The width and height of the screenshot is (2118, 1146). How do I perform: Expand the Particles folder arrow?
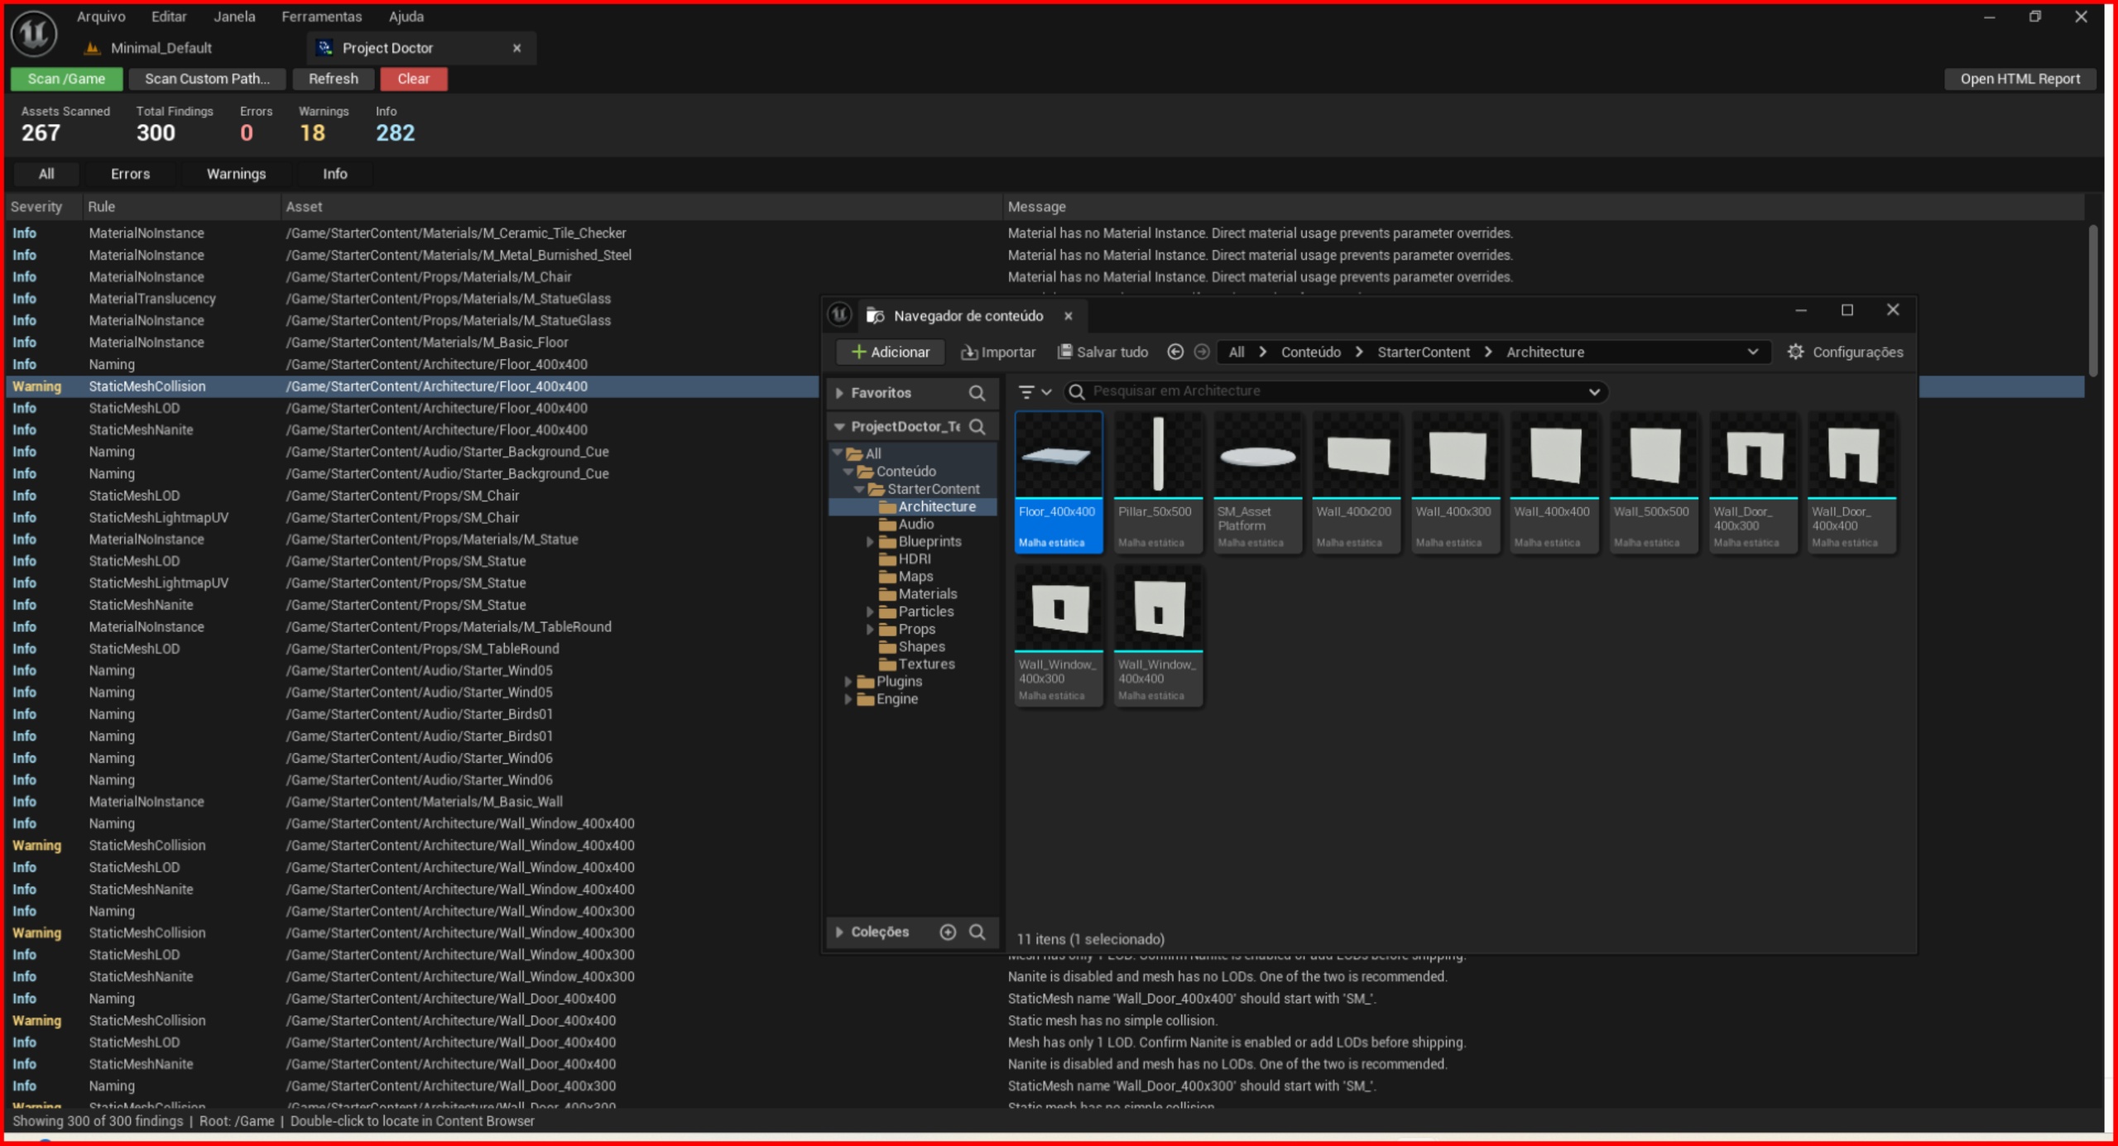point(870,612)
